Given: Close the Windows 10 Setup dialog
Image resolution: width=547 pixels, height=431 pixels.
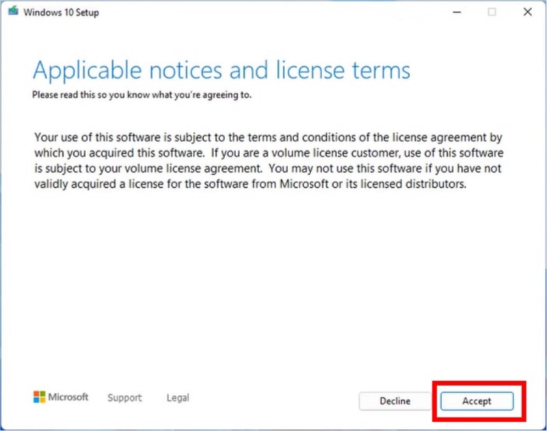Looking at the screenshot, I should pos(527,12).
